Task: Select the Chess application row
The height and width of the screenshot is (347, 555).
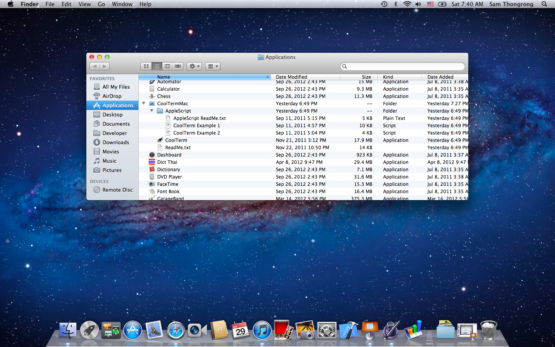Action: tap(303, 96)
